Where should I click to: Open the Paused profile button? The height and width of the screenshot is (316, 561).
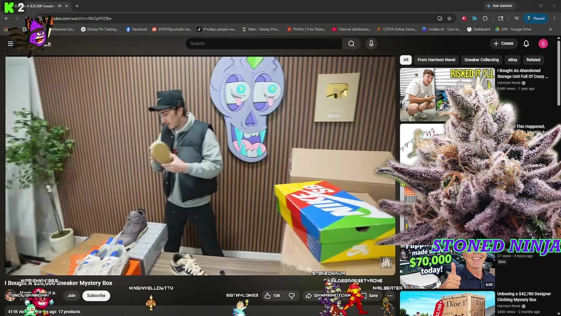(536, 18)
